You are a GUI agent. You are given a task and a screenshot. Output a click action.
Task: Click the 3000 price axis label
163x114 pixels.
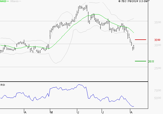pyautogui.click(x=158, y=45)
